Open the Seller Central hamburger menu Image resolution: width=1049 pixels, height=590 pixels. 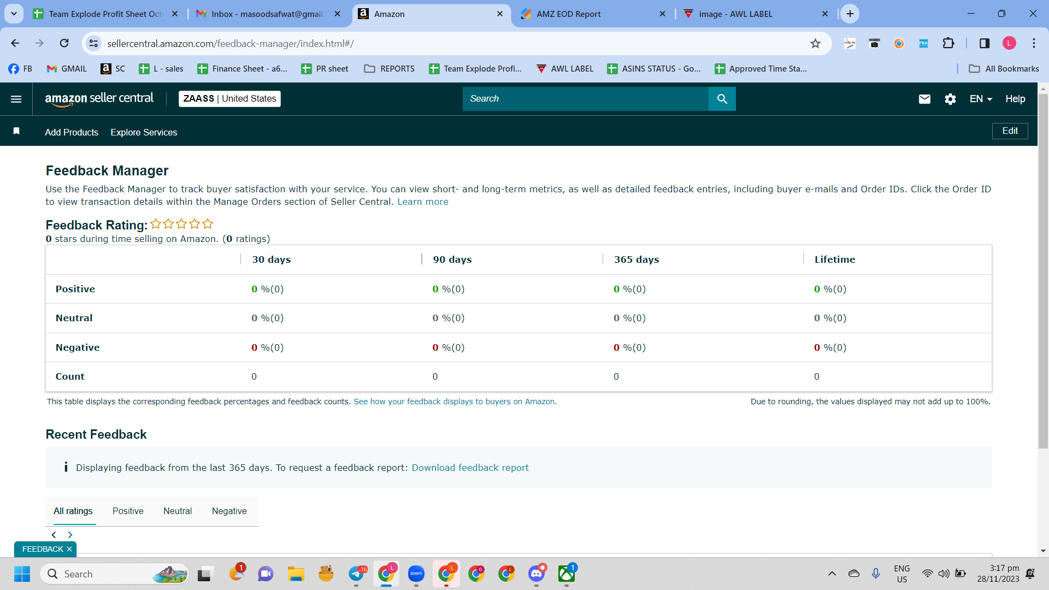(16, 99)
